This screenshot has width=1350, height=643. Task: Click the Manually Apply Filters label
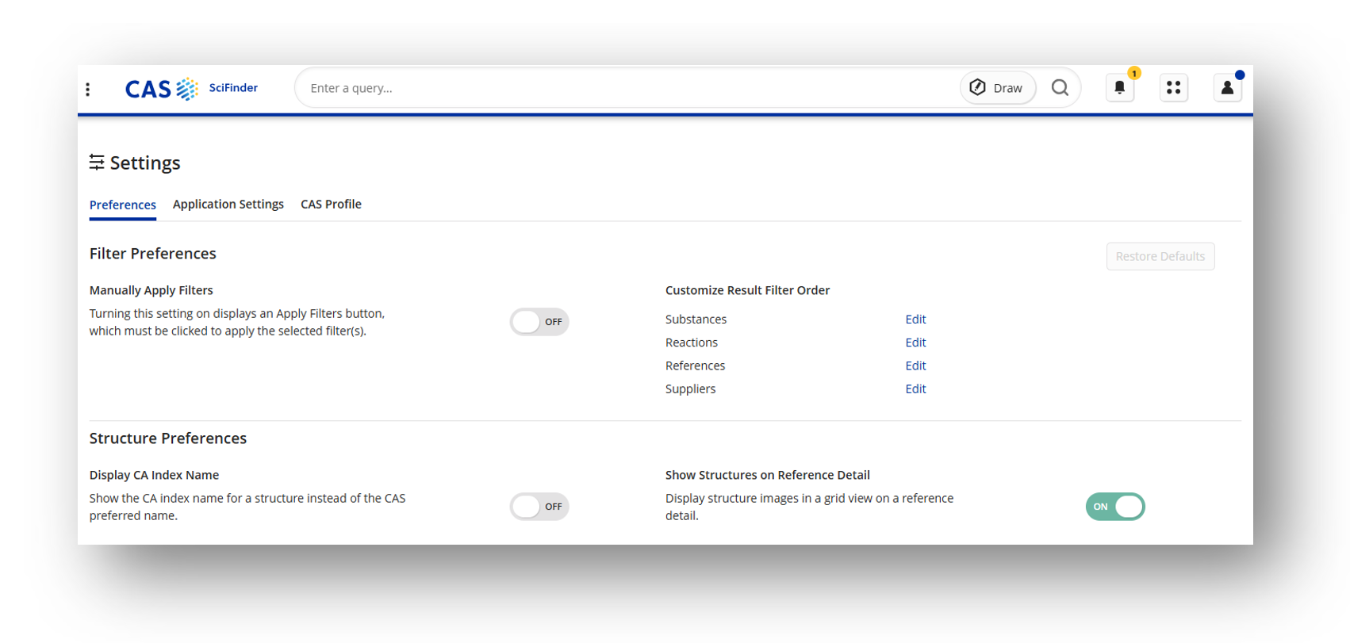151,290
